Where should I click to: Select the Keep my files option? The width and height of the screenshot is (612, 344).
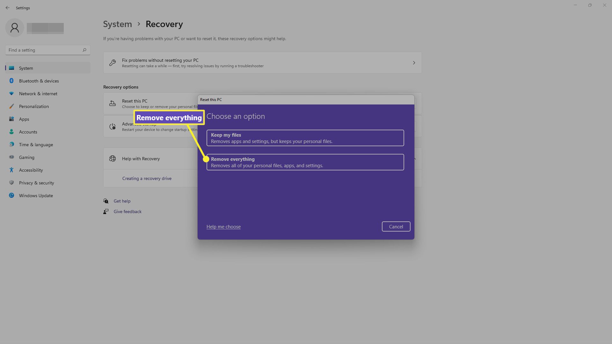pyautogui.click(x=306, y=138)
